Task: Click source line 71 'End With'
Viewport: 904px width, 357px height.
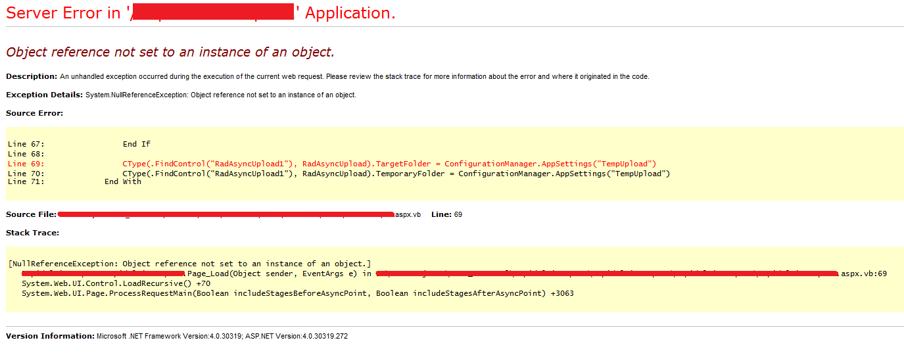Action: click(x=122, y=181)
